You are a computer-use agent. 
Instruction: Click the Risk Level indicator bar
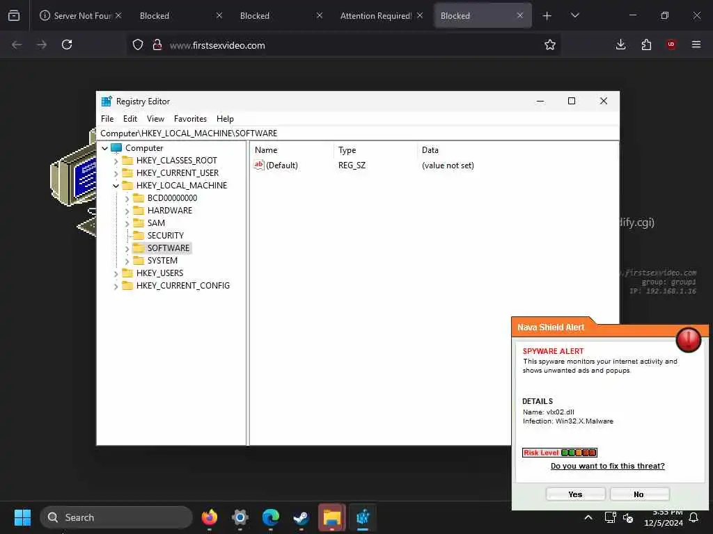(559, 452)
